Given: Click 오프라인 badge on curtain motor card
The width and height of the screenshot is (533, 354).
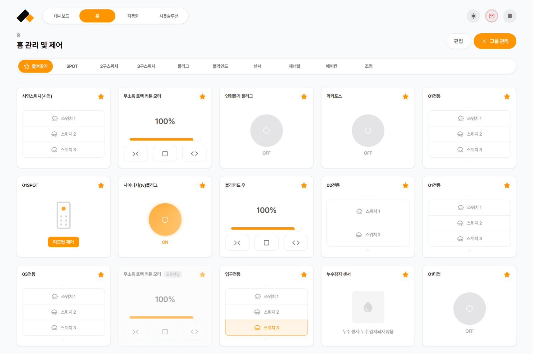Looking at the screenshot, I should [x=173, y=274].
